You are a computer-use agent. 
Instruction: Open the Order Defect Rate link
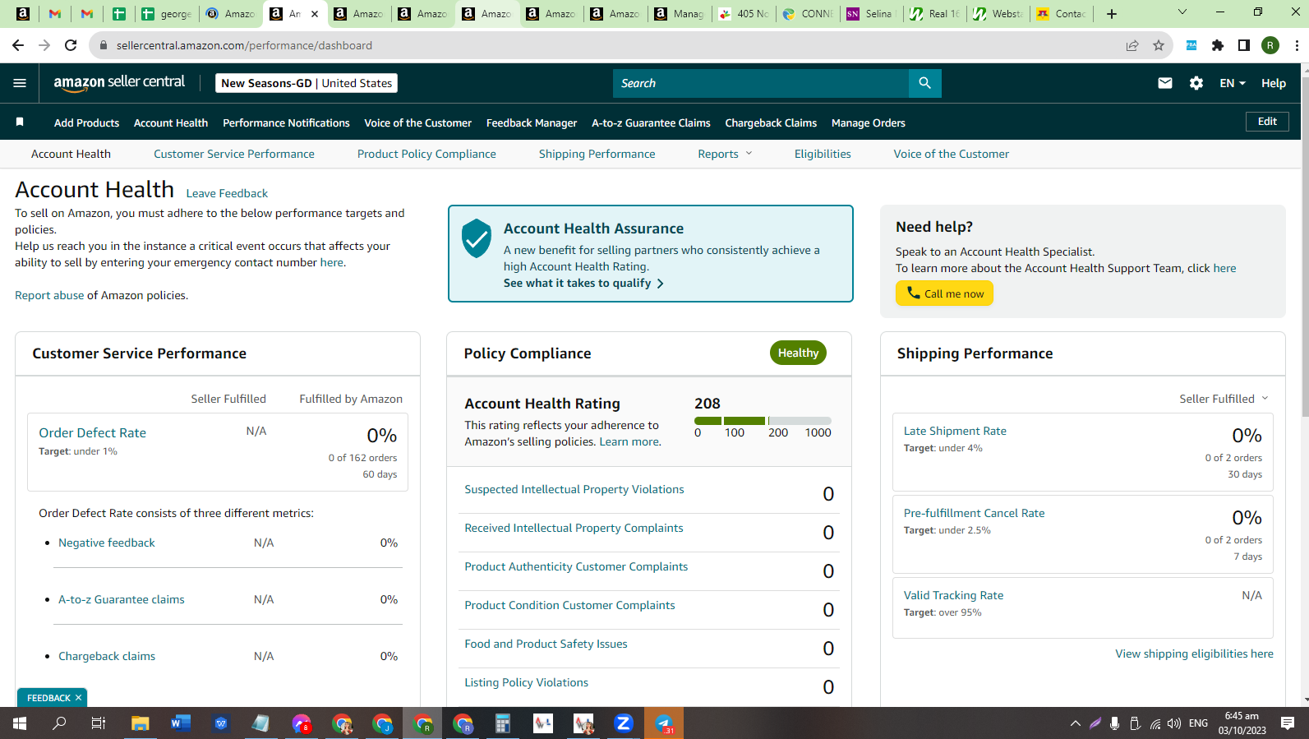pos(92,432)
